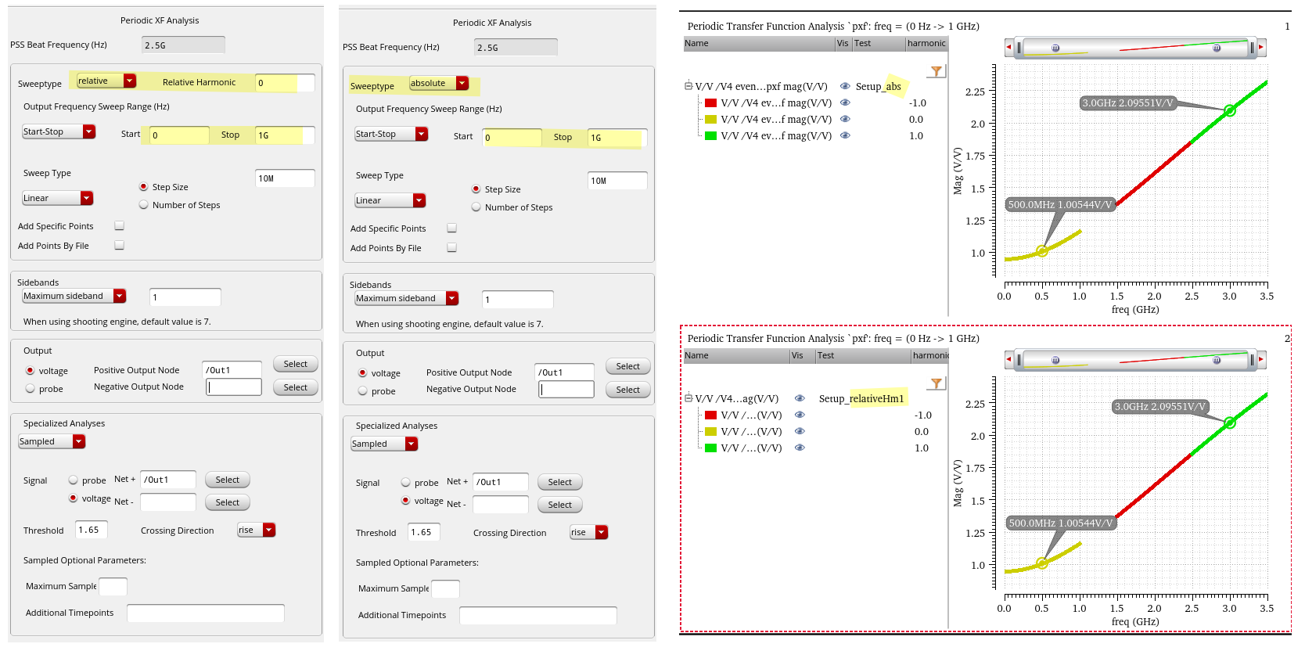
Task: Toggle visibility of the Setup_abs trace group
Action: pyautogui.click(x=845, y=86)
